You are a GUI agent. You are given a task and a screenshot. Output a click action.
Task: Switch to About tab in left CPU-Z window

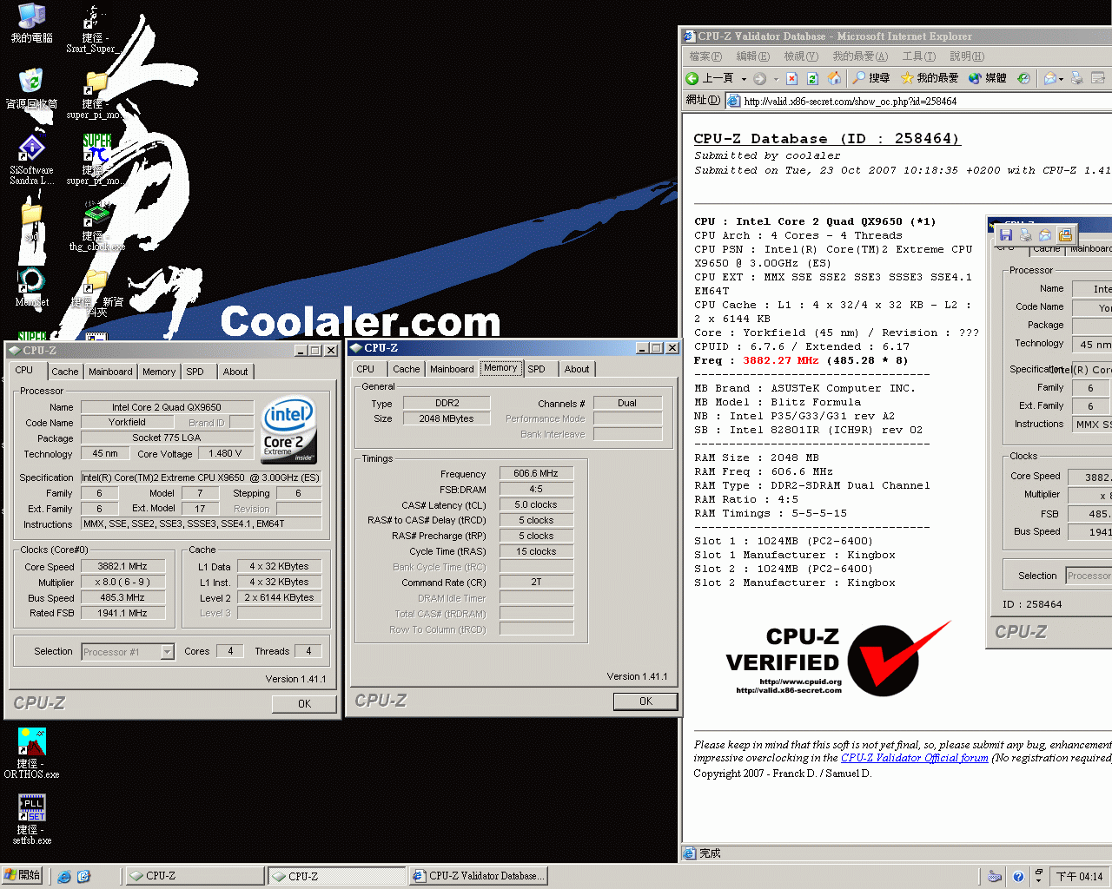pyautogui.click(x=235, y=372)
